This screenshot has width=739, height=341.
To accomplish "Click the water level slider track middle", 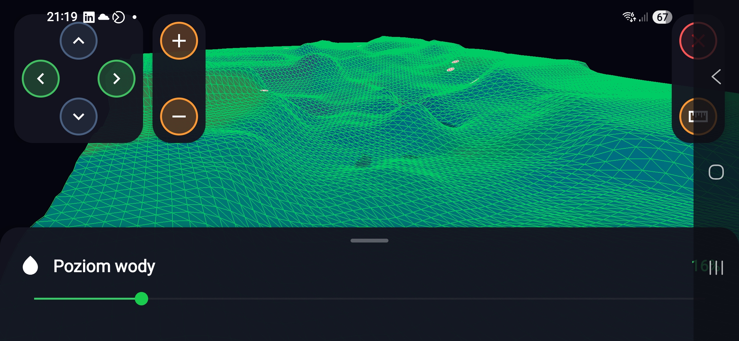I will click(x=369, y=299).
